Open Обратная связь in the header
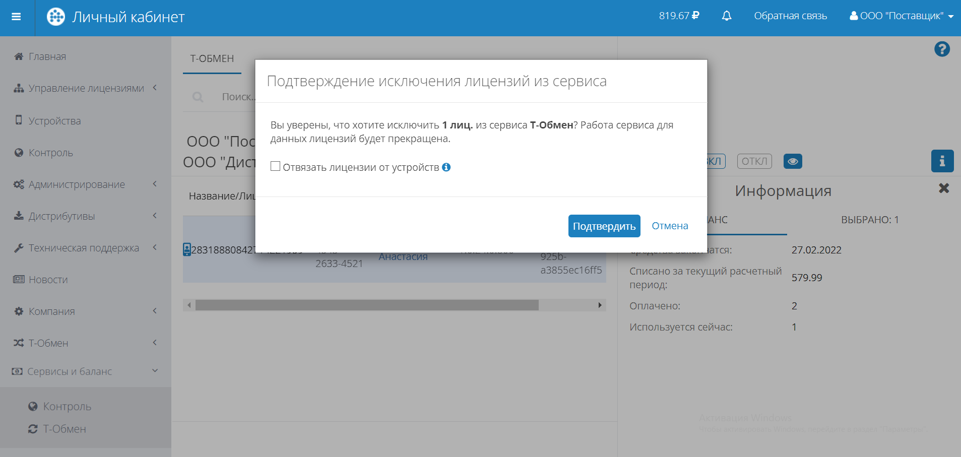Screen dimensions: 961x457 (x=790, y=16)
